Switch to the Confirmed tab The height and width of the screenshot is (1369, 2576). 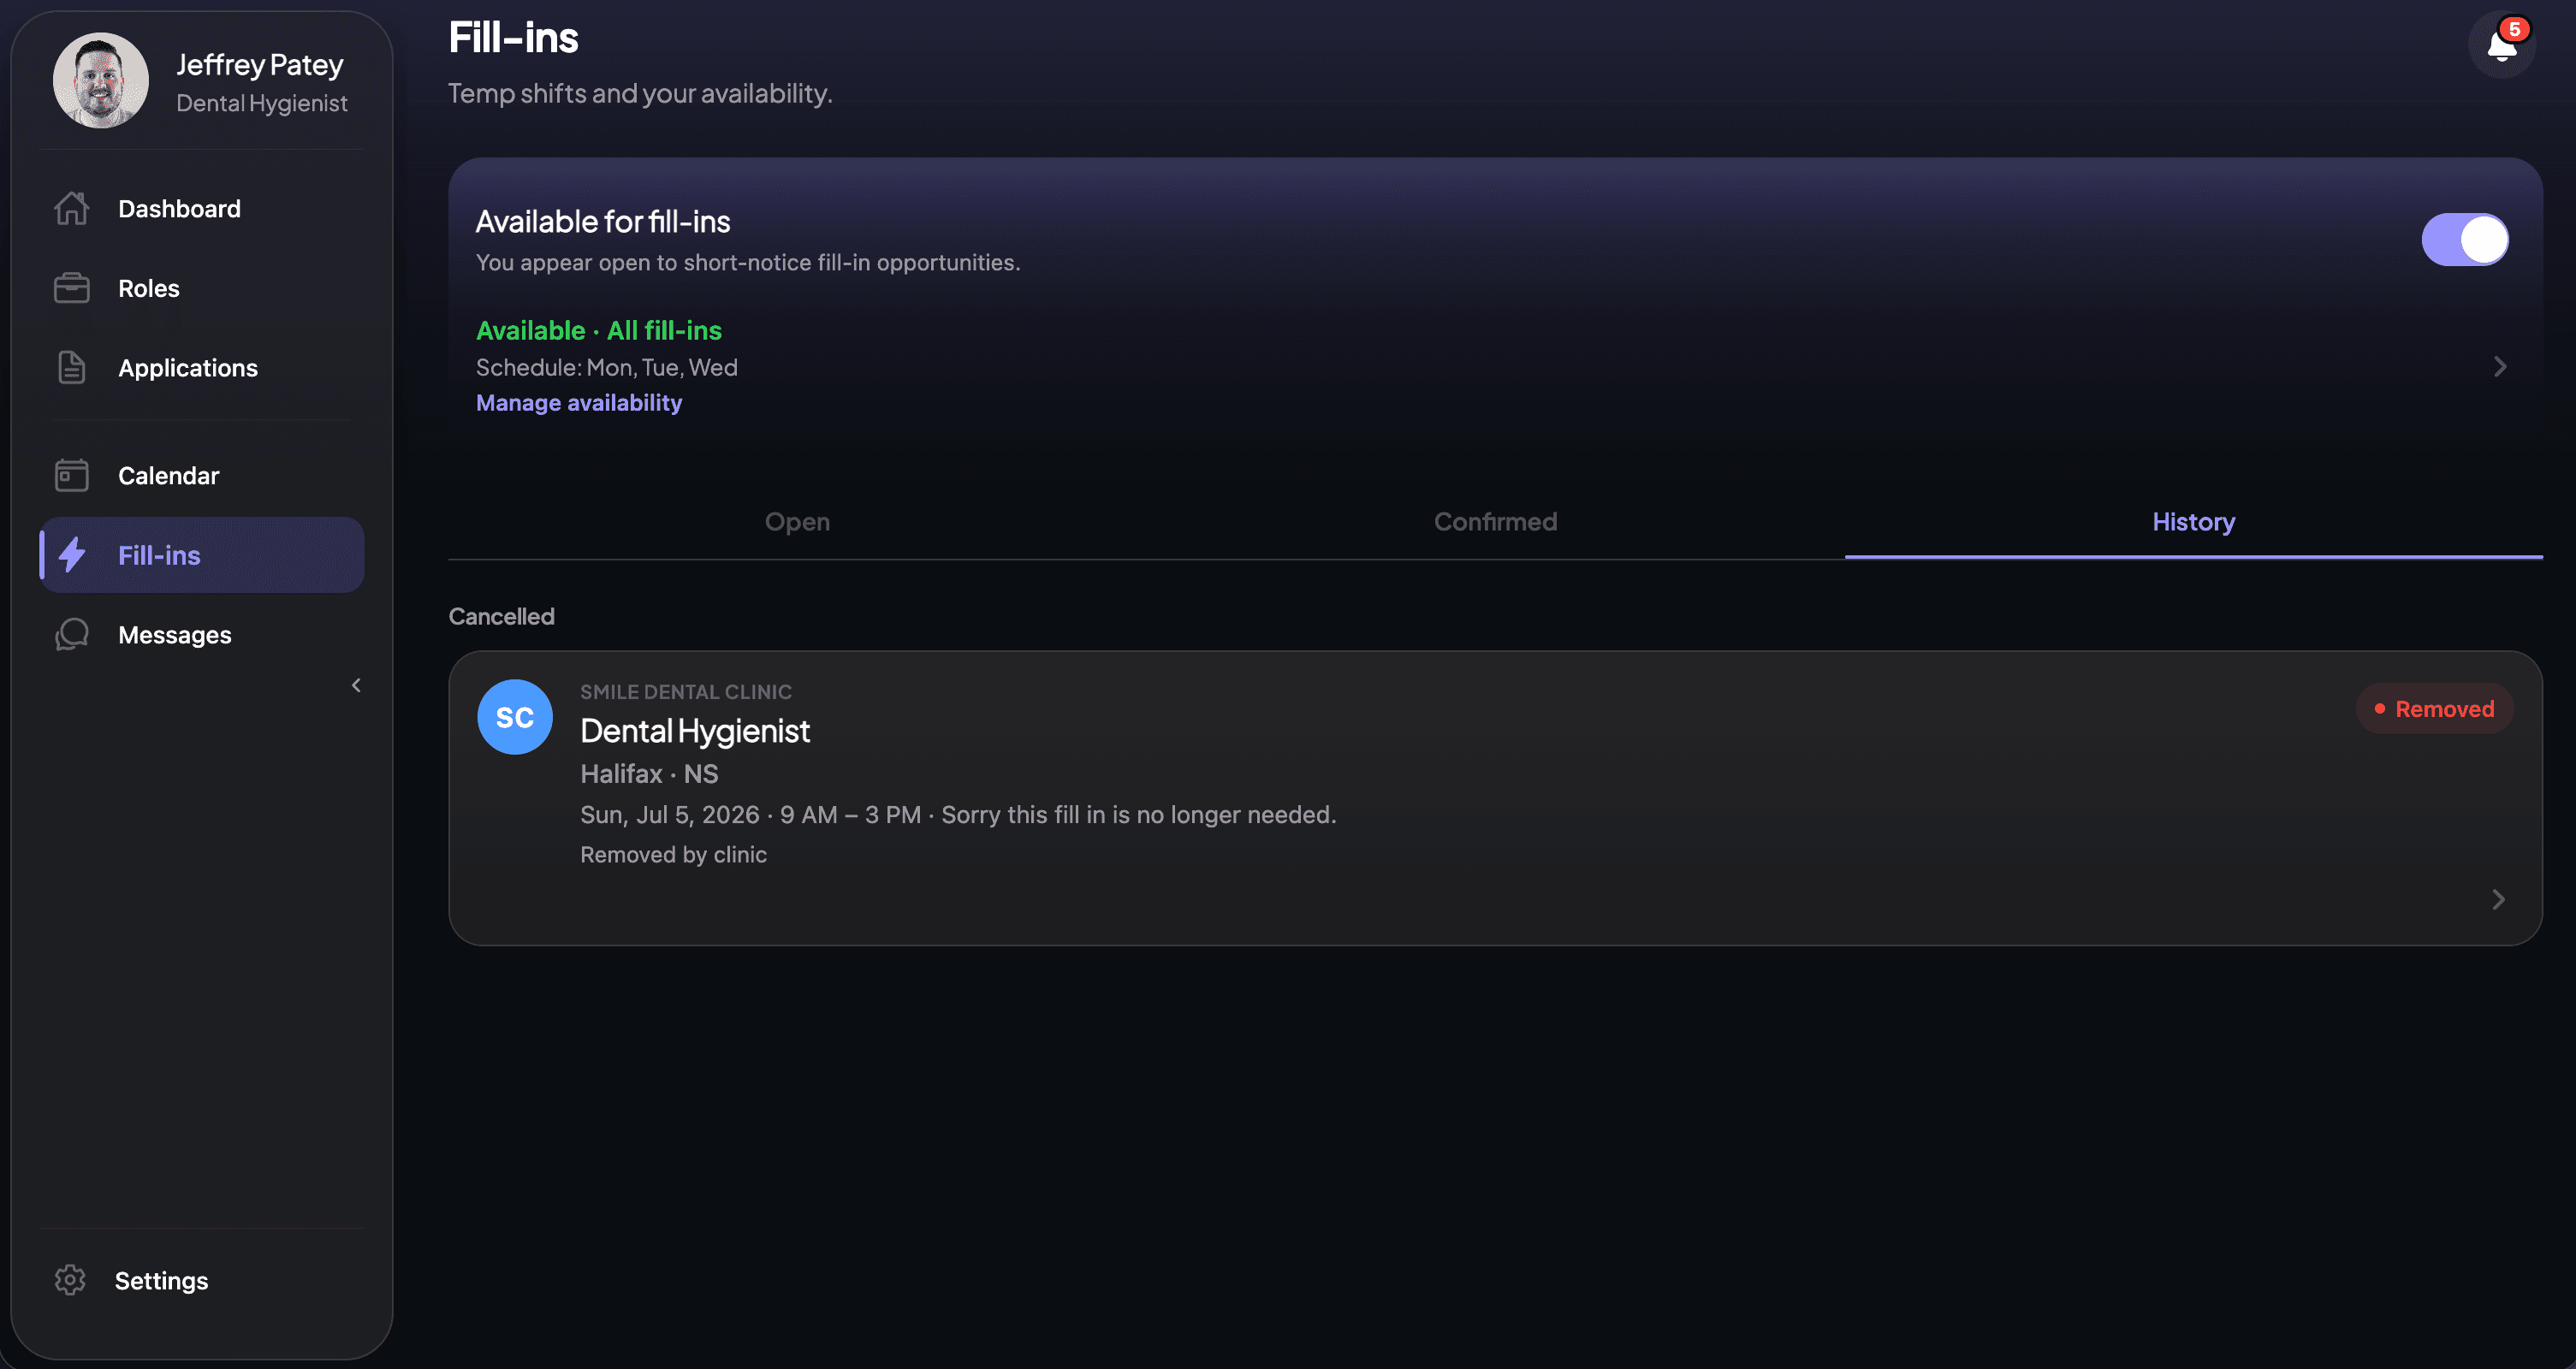click(x=1495, y=521)
